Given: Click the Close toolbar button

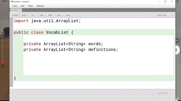Looking at the screenshot, I should tap(68, 15).
